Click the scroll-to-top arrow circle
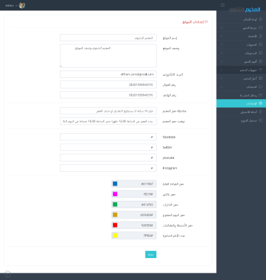The image size is (266, 280). [x=7, y=274]
